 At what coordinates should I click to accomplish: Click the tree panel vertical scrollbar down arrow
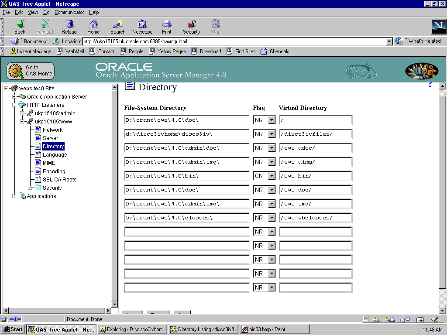114,304
